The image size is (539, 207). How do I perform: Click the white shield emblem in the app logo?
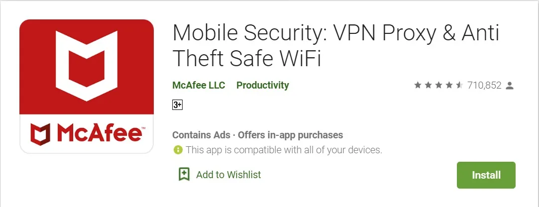click(x=86, y=63)
